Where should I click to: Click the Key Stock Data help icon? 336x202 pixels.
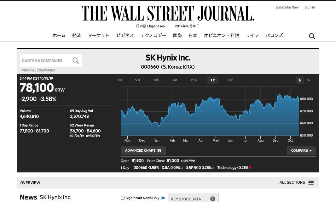pos(213,199)
